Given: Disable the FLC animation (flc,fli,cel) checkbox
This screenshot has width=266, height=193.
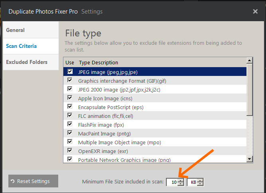Looking at the screenshot, I should [70, 115].
